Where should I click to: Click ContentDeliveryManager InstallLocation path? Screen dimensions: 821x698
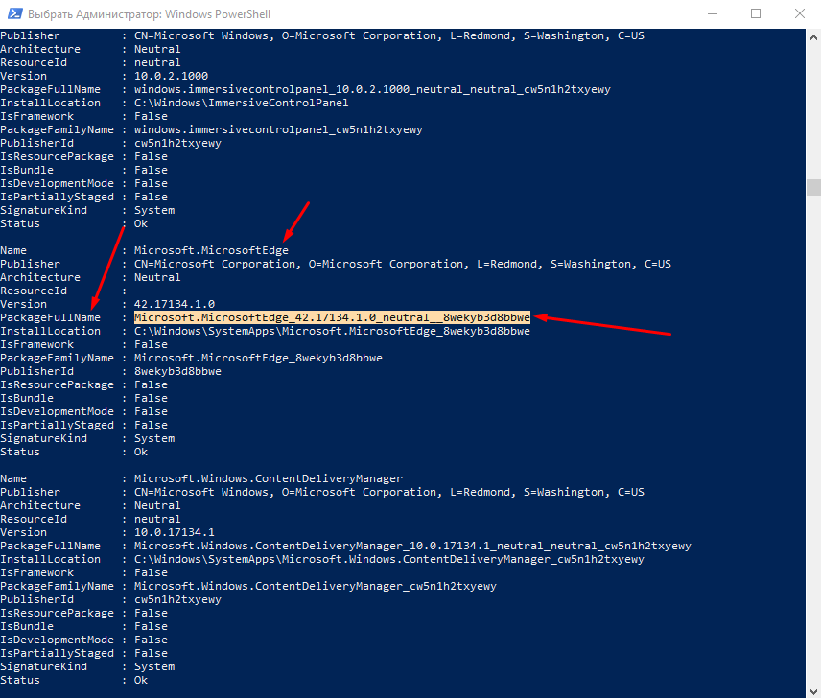(x=389, y=559)
